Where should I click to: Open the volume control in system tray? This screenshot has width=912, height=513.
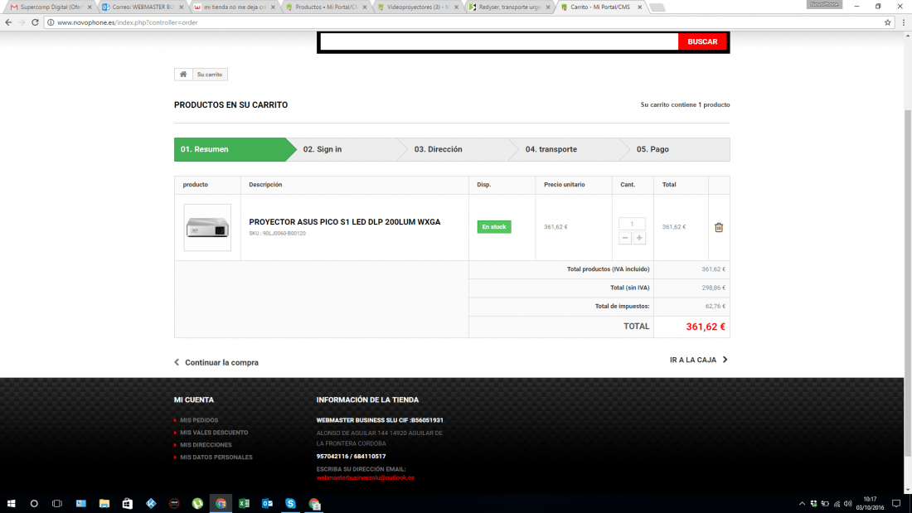click(x=848, y=504)
